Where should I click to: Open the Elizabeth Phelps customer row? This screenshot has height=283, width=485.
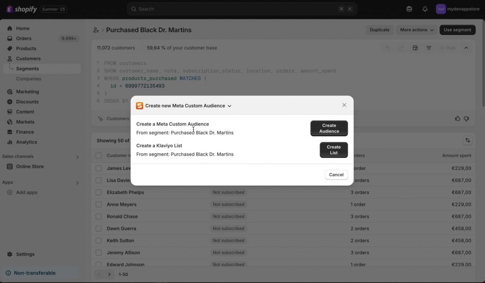[x=283, y=193]
